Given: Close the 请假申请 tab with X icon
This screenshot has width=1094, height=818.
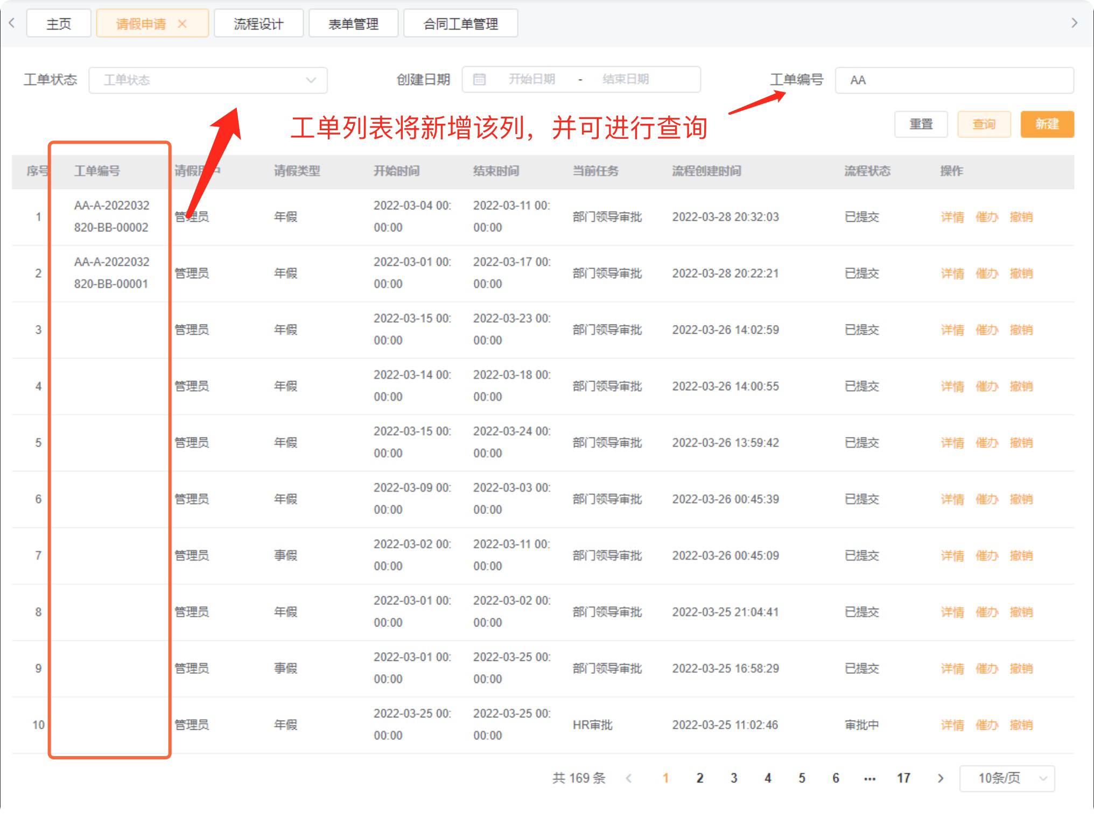Looking at the screenshot, I should tap(182, 24).
